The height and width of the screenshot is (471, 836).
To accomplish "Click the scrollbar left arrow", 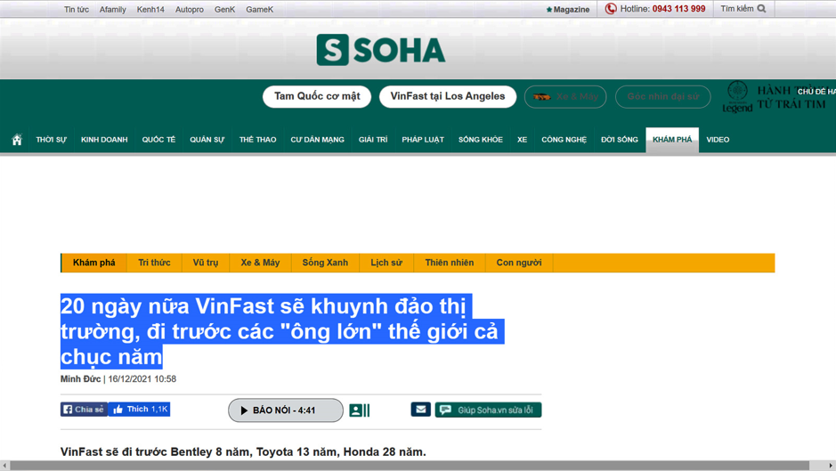I will pyautogui.click(x=4, y=466).
